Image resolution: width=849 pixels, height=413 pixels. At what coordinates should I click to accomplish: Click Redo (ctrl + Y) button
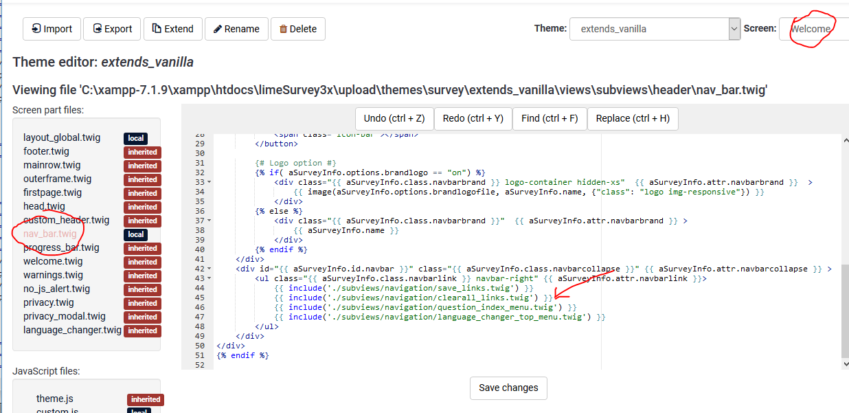tap(473, 118)
